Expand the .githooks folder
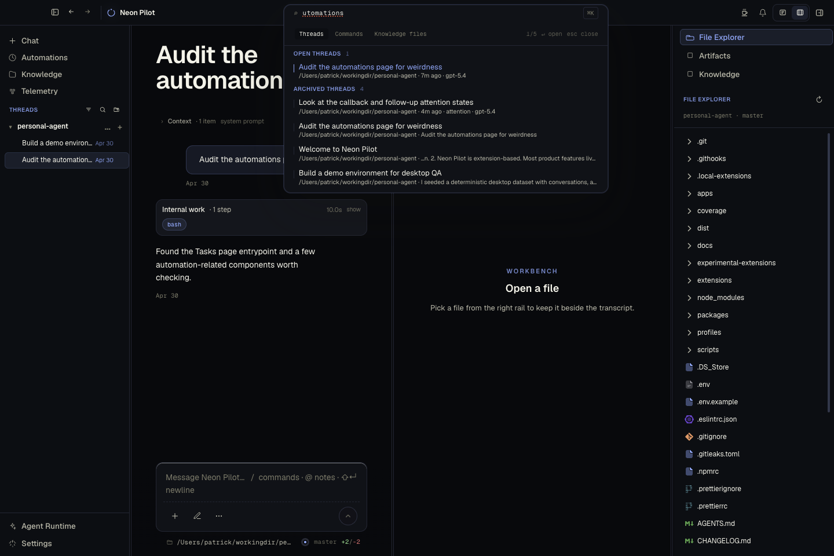The height and width of the screenshot is (556, 834). pos(689,159)
